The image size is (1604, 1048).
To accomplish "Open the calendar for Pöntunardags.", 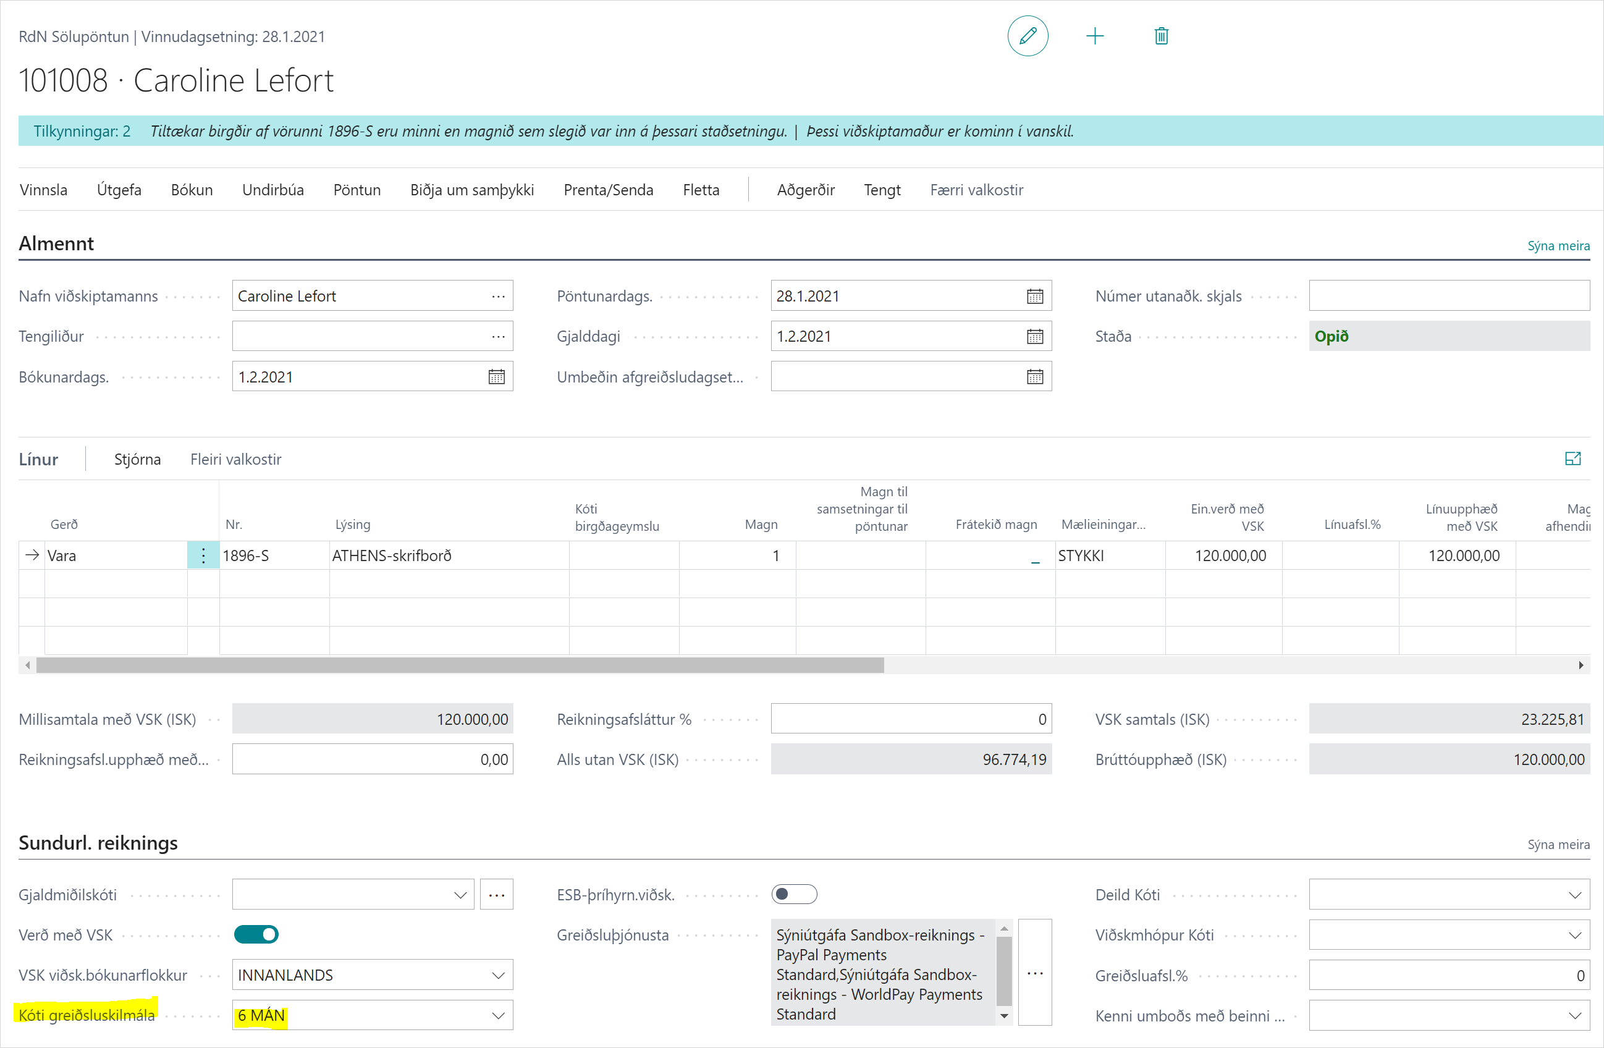I will (x=1034, y=296).
